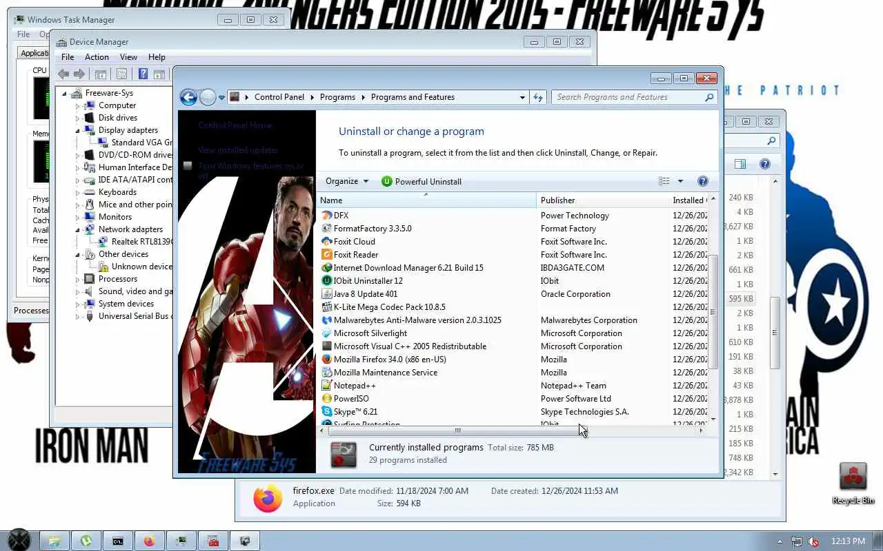Expand Keyboards in Device Manager
This screenshot has height=551, width=883.
[x=78, y=193]
